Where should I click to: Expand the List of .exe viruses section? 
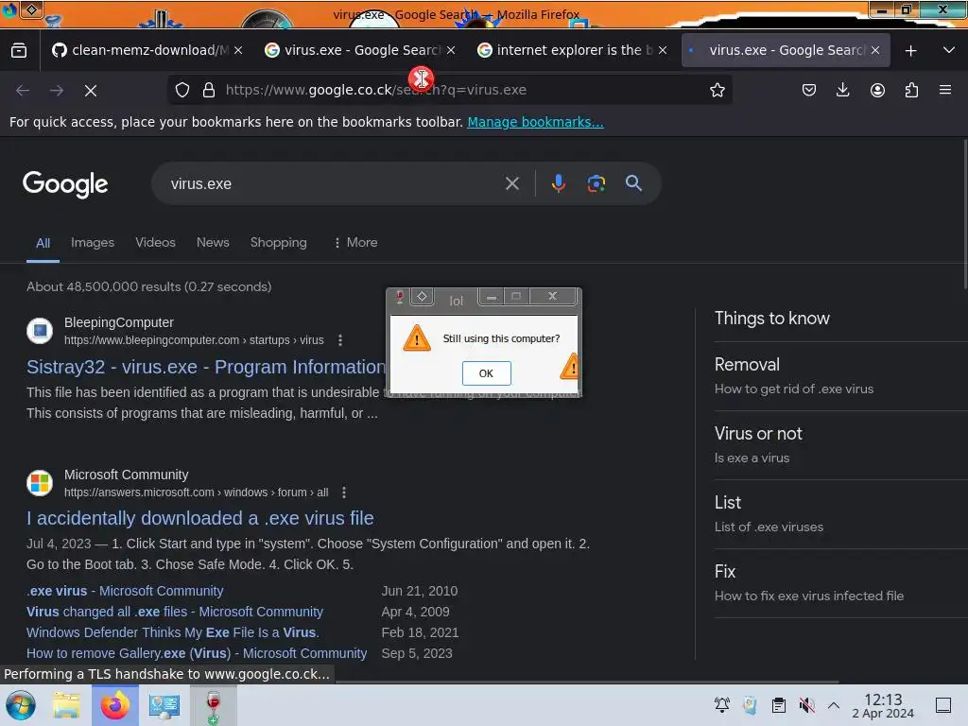(840, 514)
